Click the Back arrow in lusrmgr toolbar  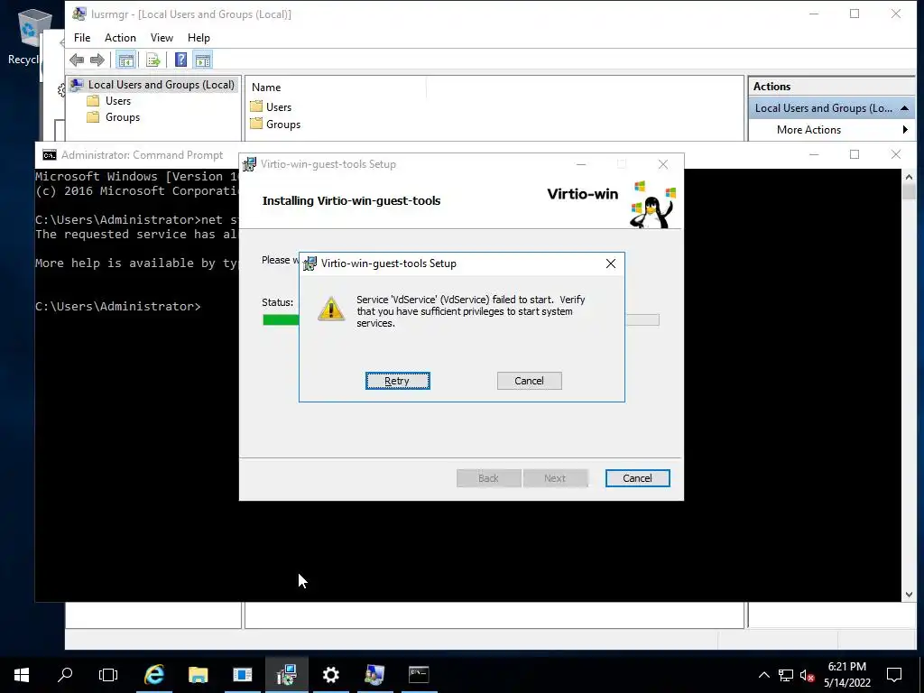[x=77, y=60]
